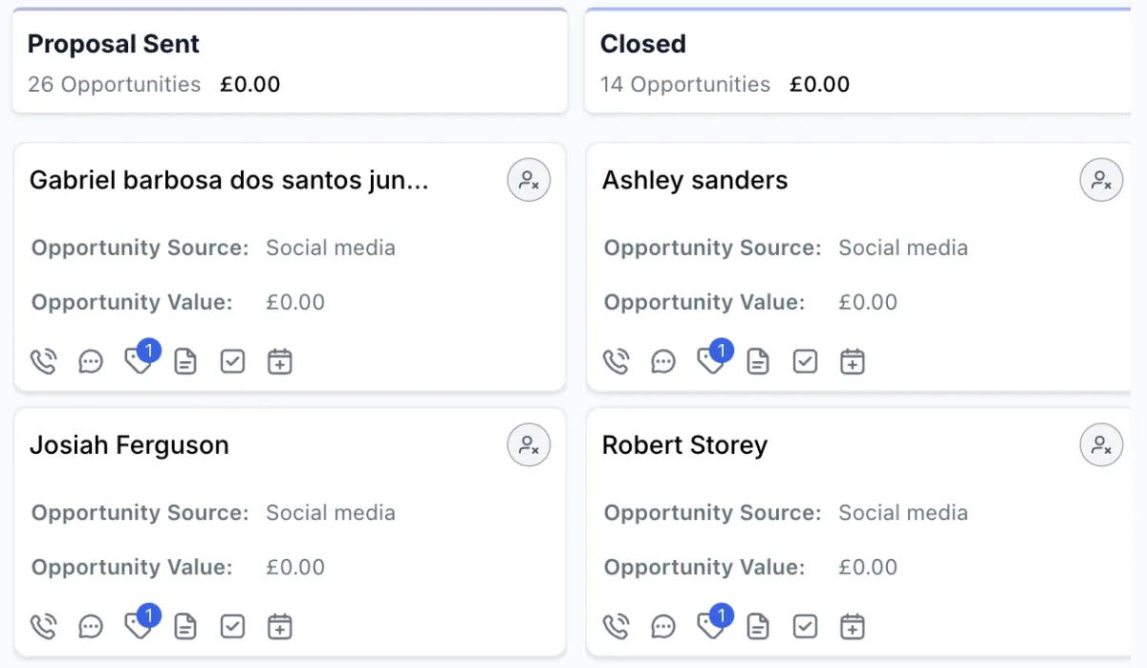Open conversation icon on Josiah Ferguson card
This screenshot has width=1147, height=668.
[91, 627]
